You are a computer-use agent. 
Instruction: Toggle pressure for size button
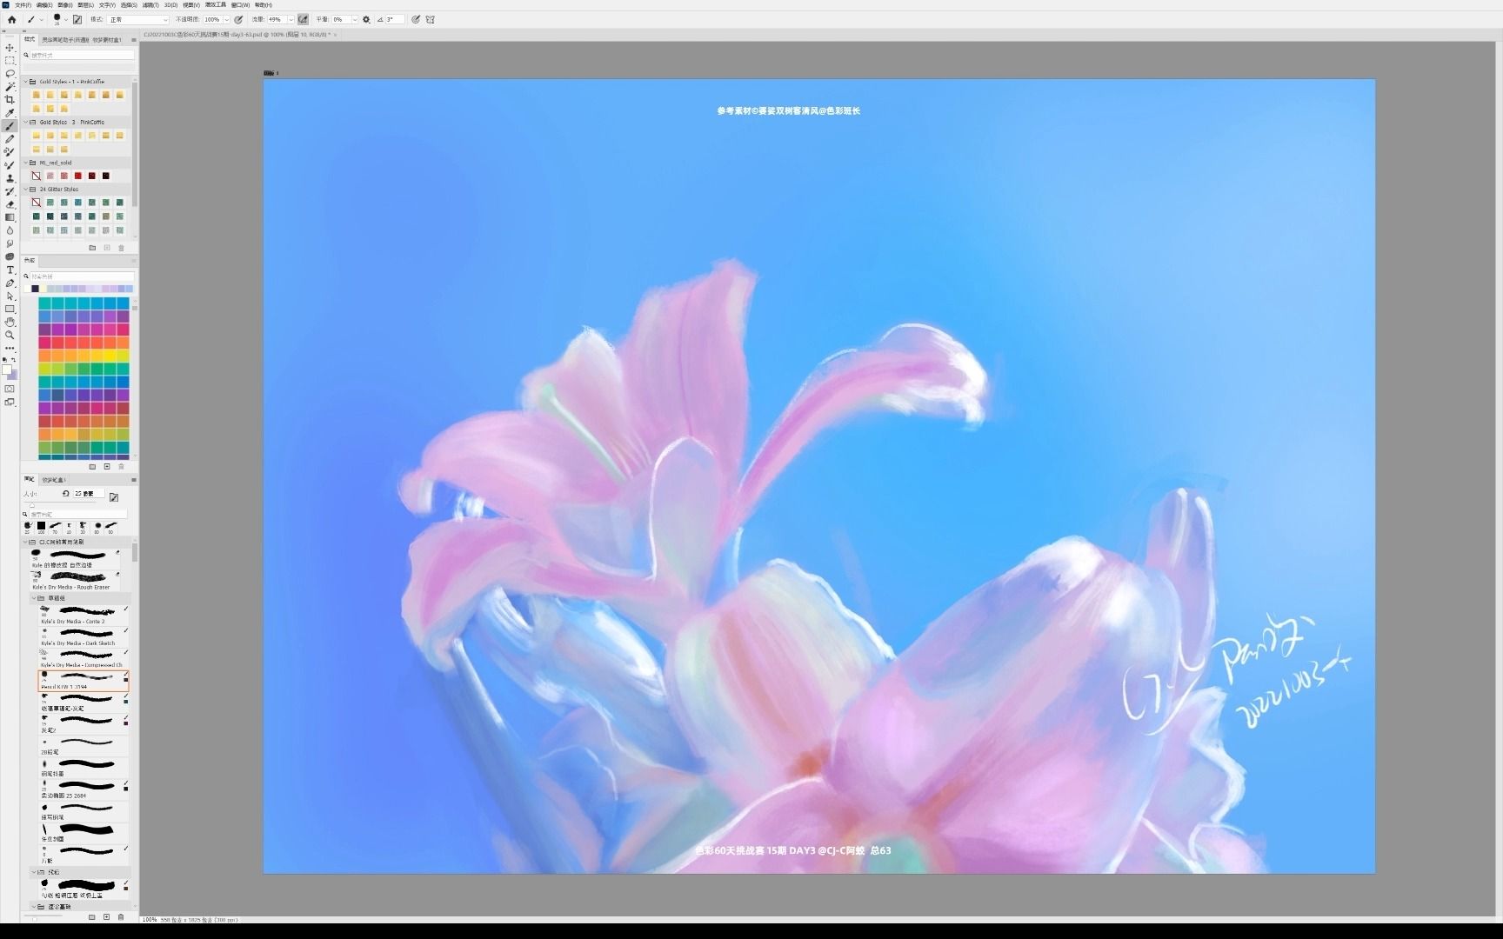(416, 19)
